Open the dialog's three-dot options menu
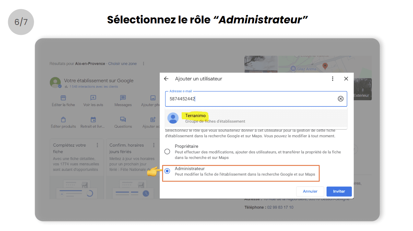 coord(333,79)
